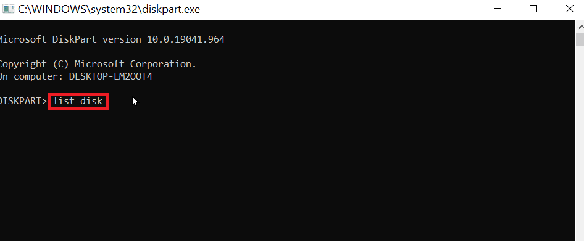Click the word "disk" in the command
The width and height of the screenshot is (584, 241).
tap(91, 101)
